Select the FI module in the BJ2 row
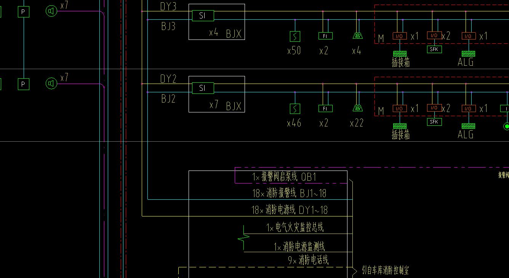This screenshot has width=509, height=278. [x=325, y=109]
